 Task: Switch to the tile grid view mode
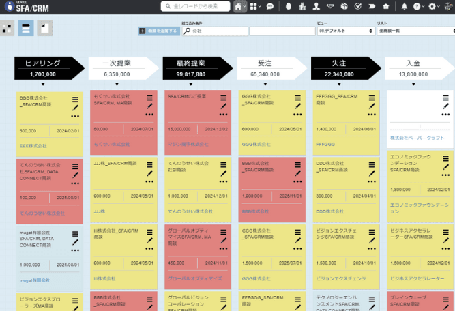tap(7, 29)
